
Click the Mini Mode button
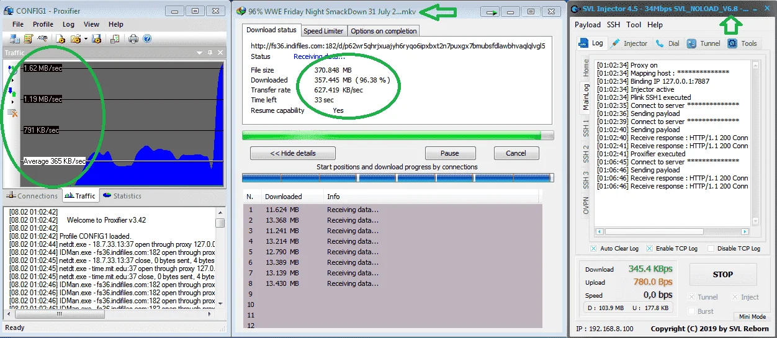point(752,316)
